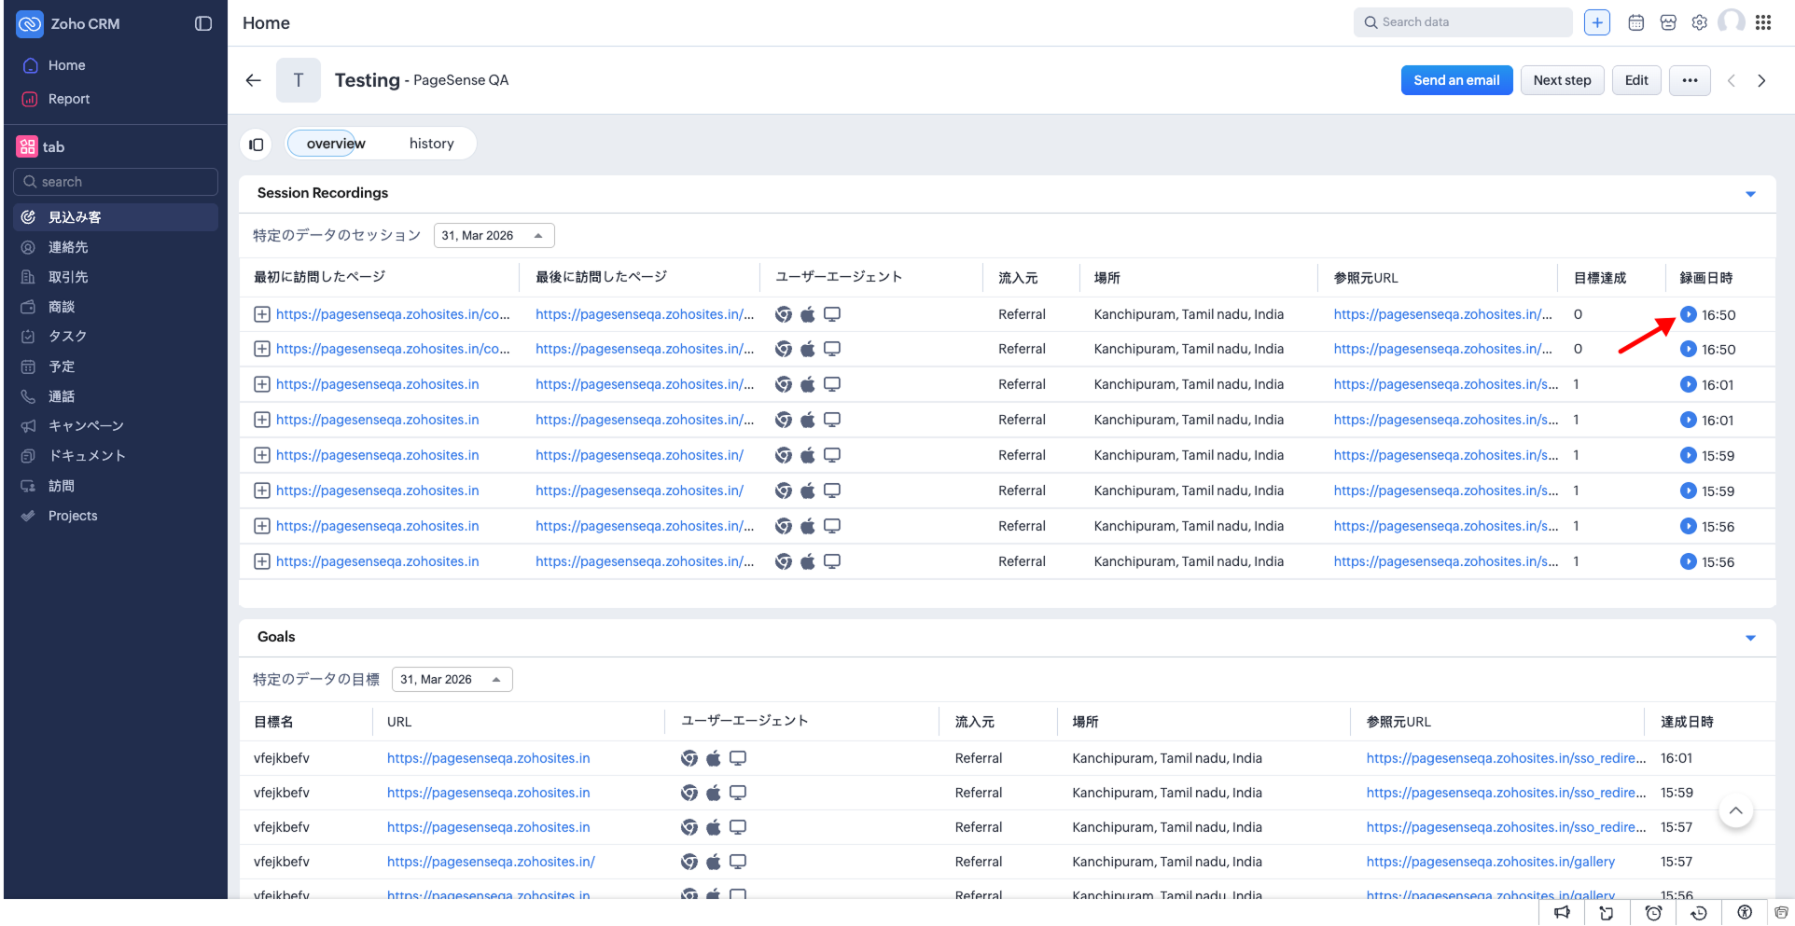The height and width of the screenshot is (926, 1795).
Task: Collapse the Session Recordings section
Action: [x=1750, y=194]
